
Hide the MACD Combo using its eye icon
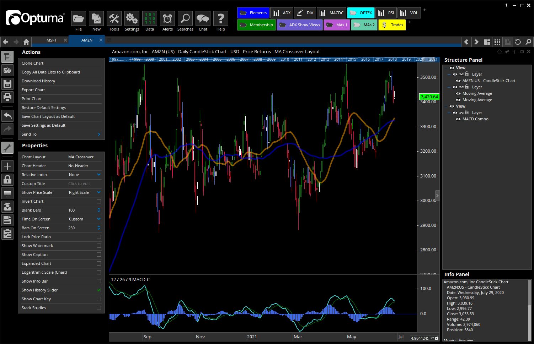[458, 119]
